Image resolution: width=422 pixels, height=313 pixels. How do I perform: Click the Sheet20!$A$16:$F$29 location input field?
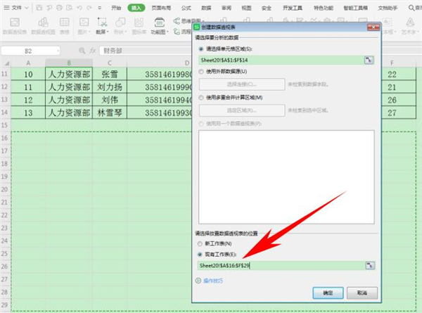pyautogui.click(x=278, y=265)
